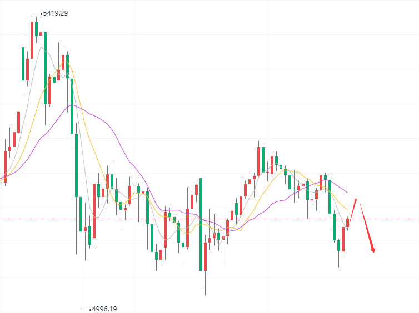Click the upward arrow's arrowhead tip

click(x=356, y=197)
